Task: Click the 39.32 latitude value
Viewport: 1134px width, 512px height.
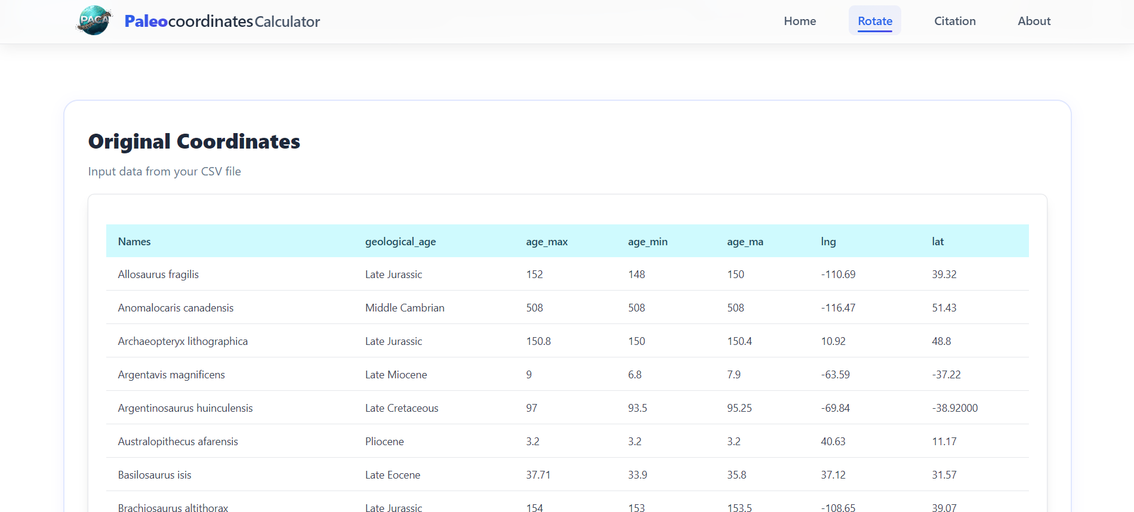Action: coord(944,274)
